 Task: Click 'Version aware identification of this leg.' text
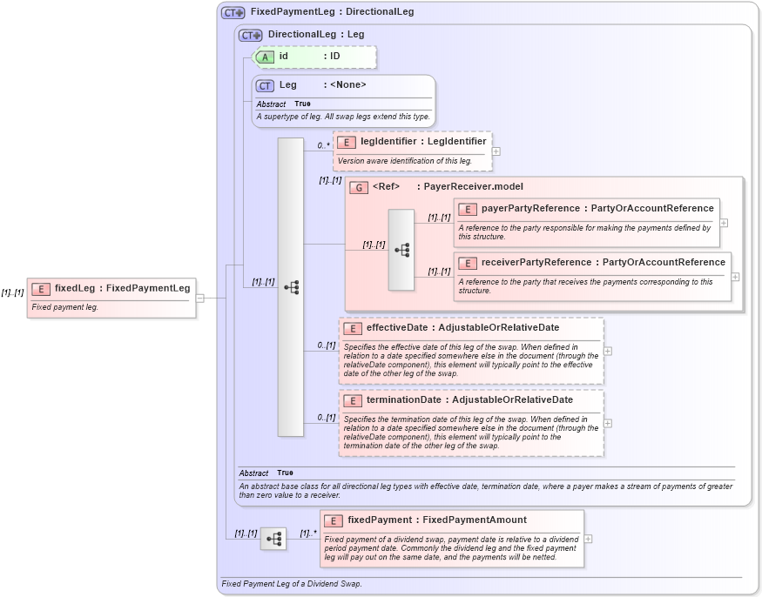point(405,161)
